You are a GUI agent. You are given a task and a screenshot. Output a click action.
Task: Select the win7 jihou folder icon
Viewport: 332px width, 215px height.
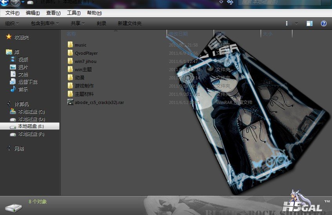click(70, 61)
